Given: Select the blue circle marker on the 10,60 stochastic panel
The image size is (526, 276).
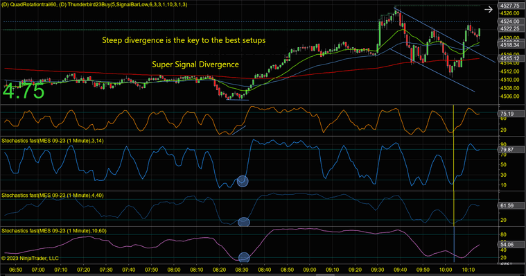Looking at the screenshot, I should tap(244, 257).
